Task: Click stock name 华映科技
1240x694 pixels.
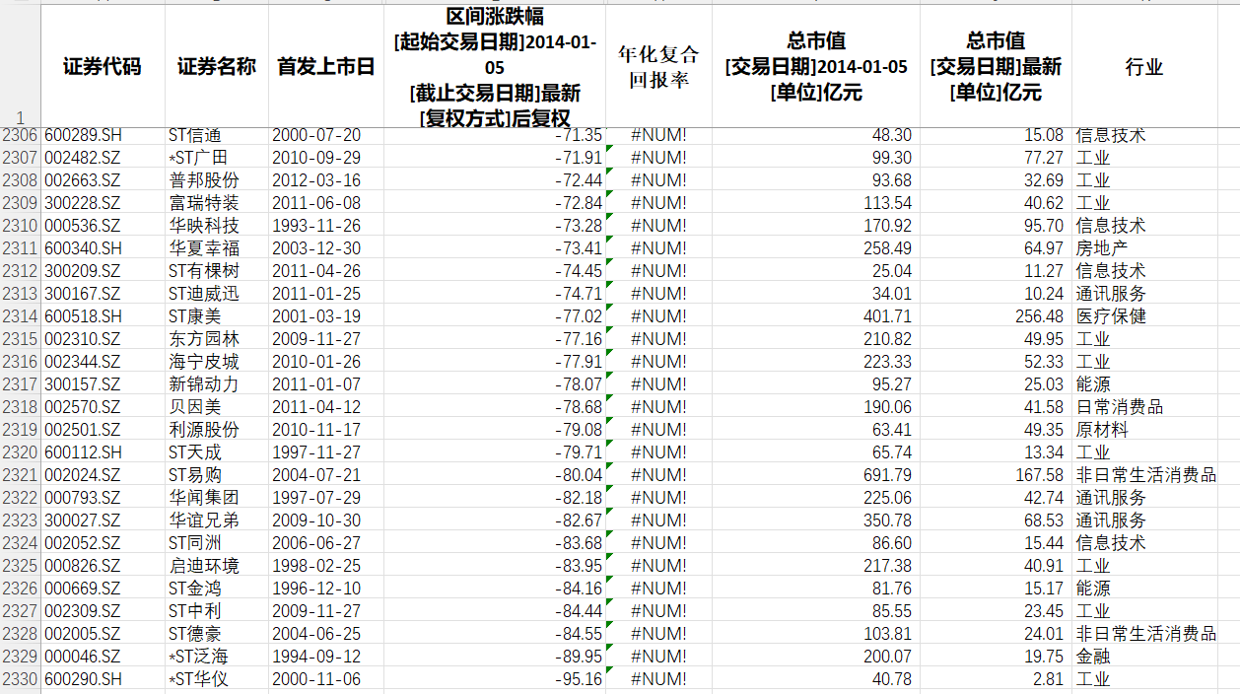Action: (x=204, y=226)
